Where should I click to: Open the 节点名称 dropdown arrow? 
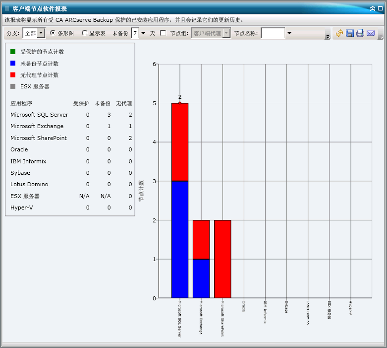pyautogui.click(x=289, y=33)
